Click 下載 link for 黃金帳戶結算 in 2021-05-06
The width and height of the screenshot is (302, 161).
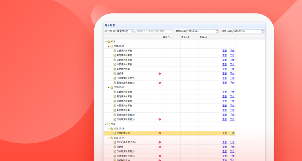[x=232, y=69]
